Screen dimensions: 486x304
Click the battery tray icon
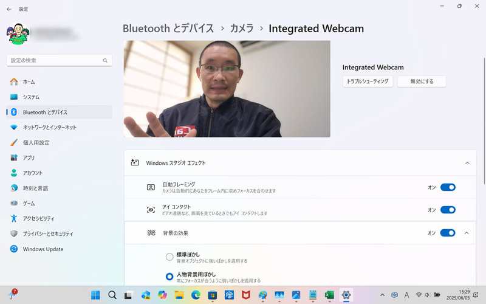(437, 295)
